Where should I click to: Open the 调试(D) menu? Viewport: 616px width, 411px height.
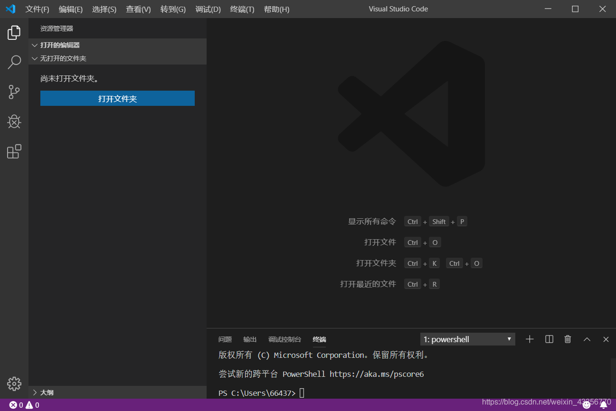tap(208, 9)
